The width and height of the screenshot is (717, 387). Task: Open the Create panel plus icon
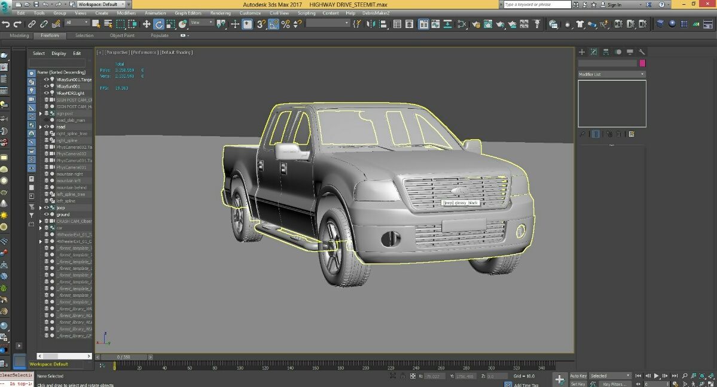tap(582, 52)
